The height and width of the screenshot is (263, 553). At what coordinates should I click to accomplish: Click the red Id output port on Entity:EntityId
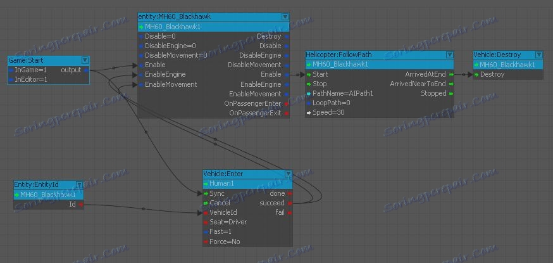pyautogui.click(x=80, y=204)
